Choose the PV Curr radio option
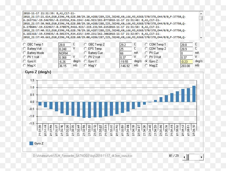 (146, 53)
